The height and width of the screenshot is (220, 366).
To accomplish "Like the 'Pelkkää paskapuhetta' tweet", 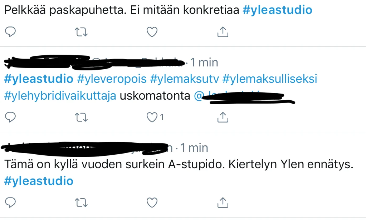I will coord(152,32).
